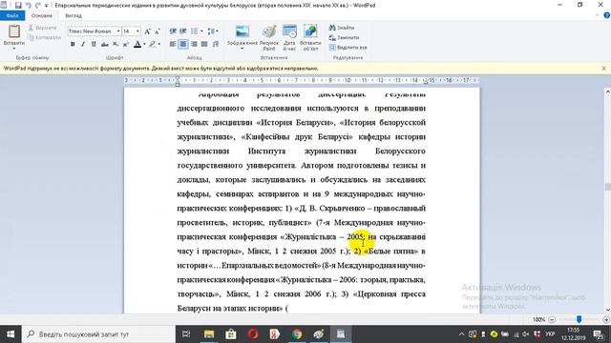Insert a Paint drawing (Рисунок Paint)
This screenshot has height=343, width=611.
269,37
